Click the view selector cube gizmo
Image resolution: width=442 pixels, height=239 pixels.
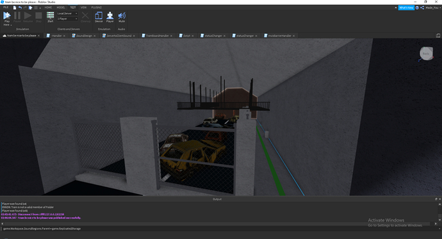point(426,54)
